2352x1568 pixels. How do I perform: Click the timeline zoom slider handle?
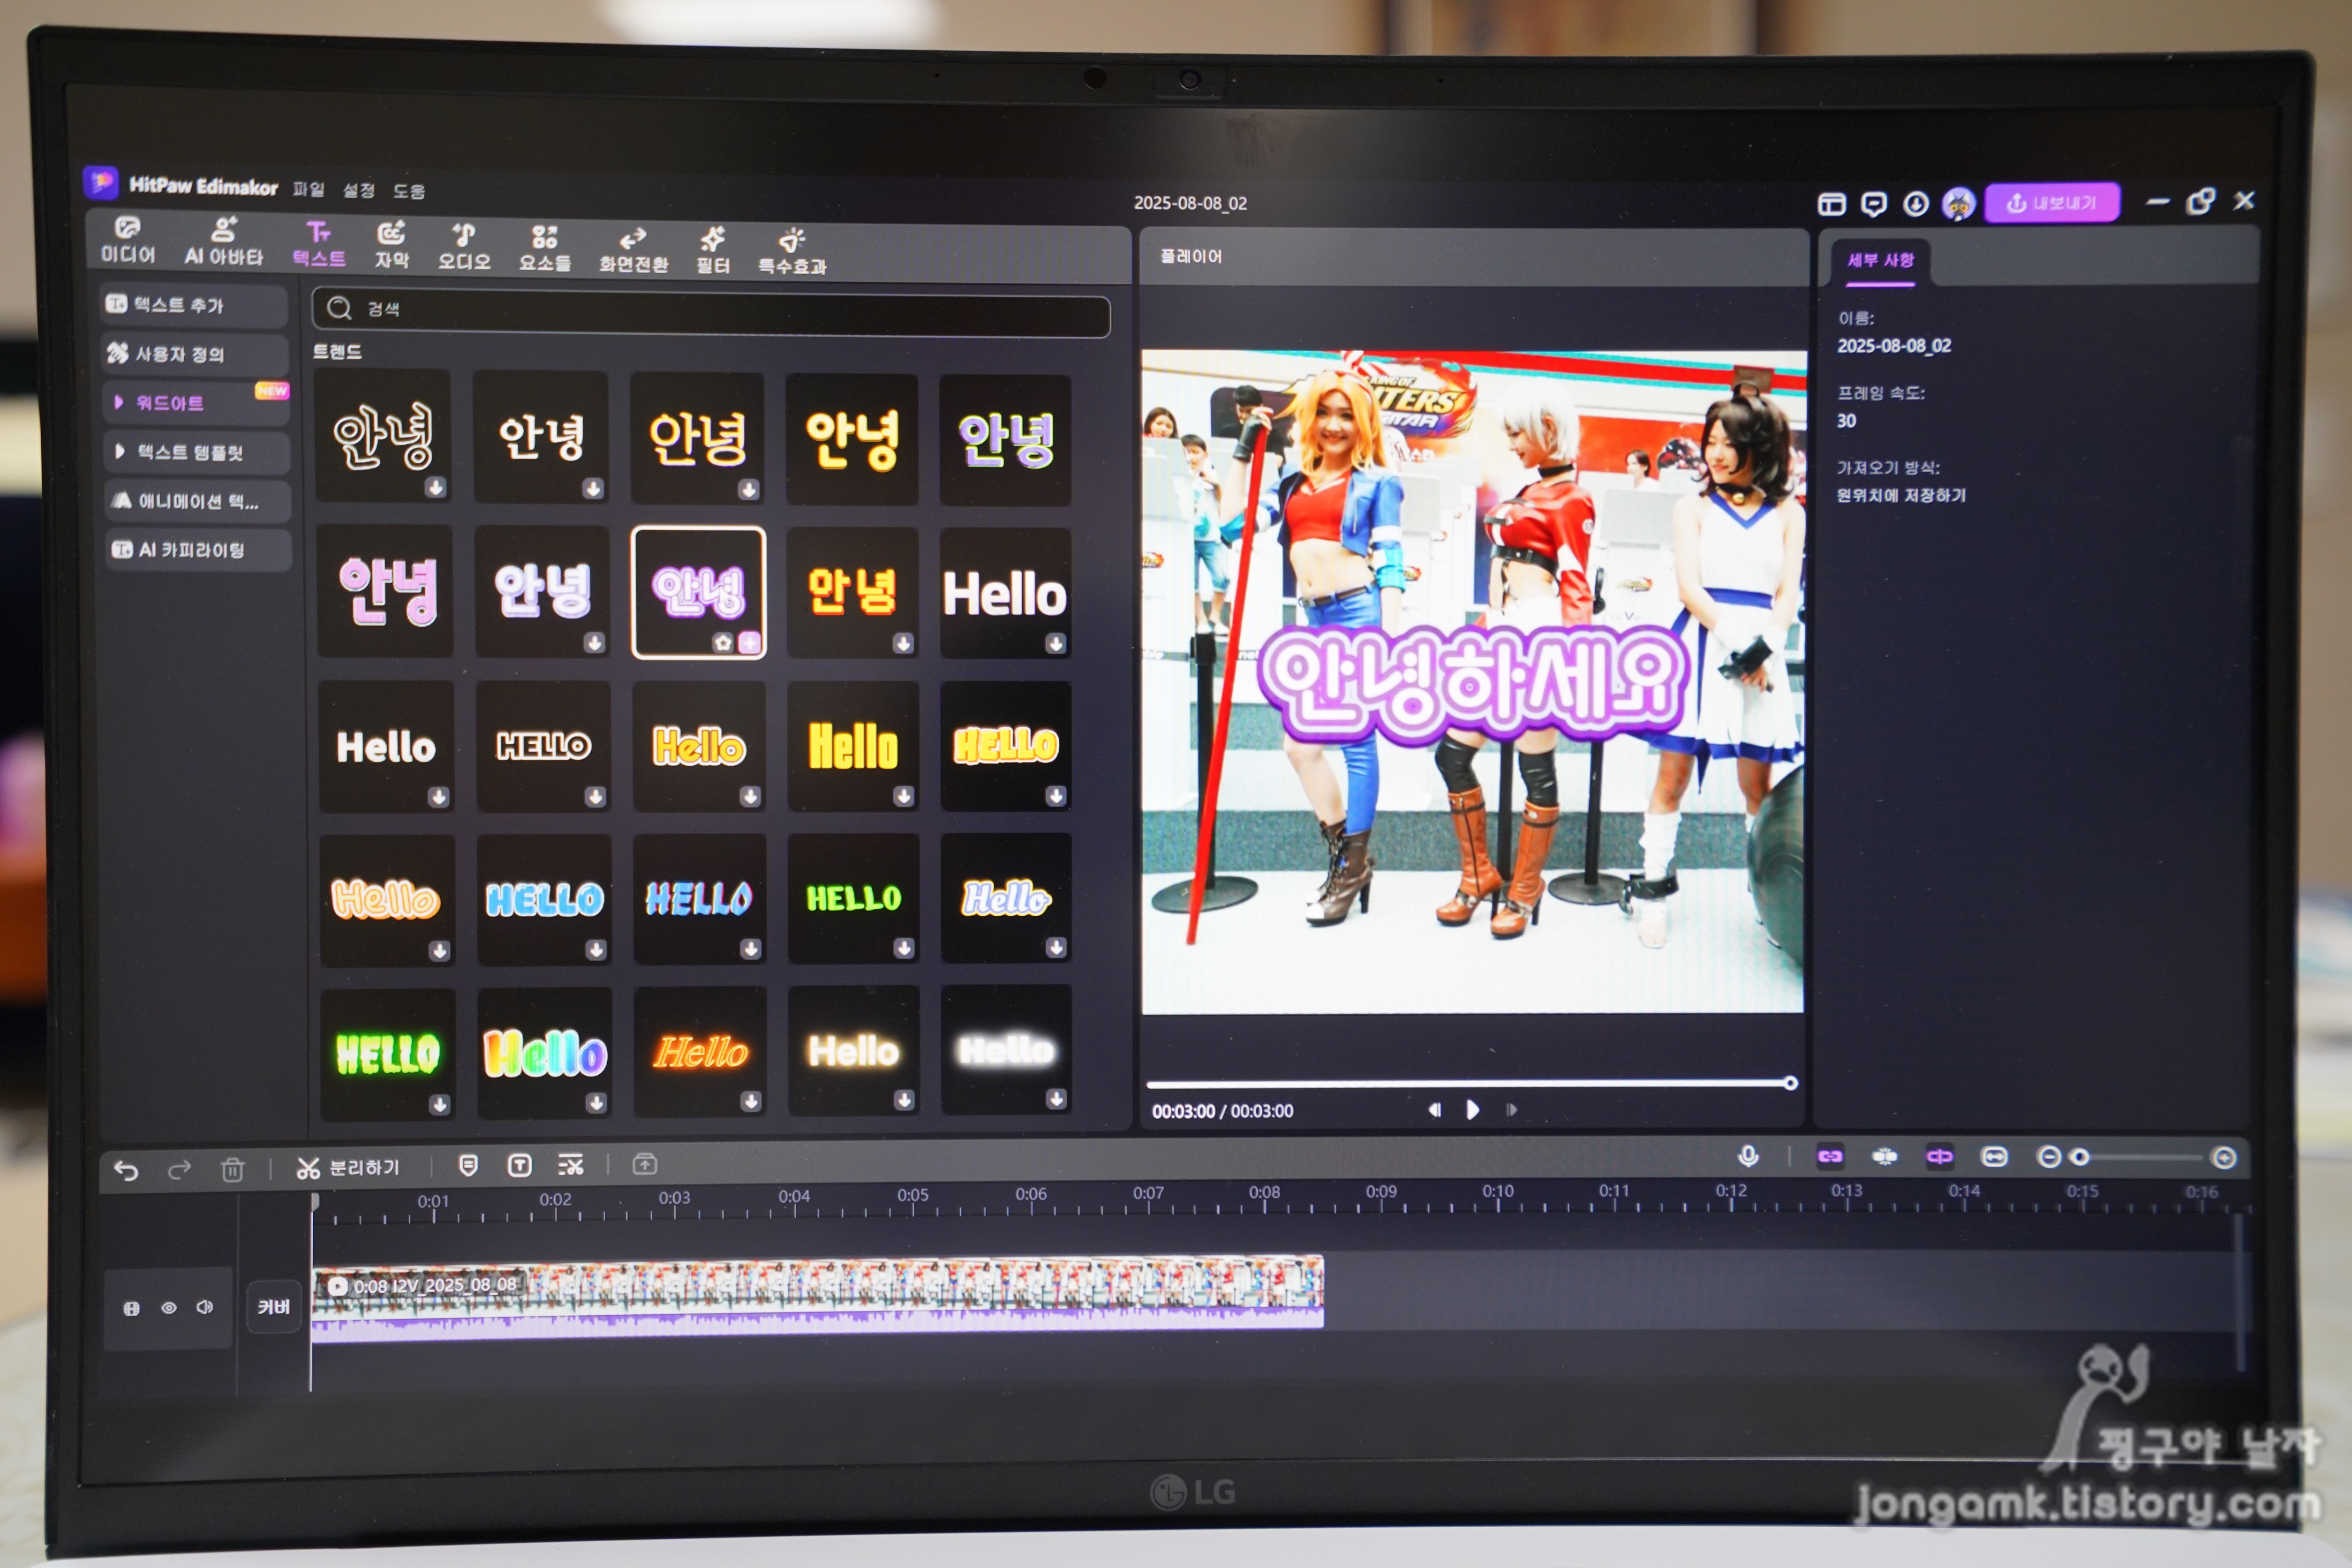click(x=2080, y=1157)
